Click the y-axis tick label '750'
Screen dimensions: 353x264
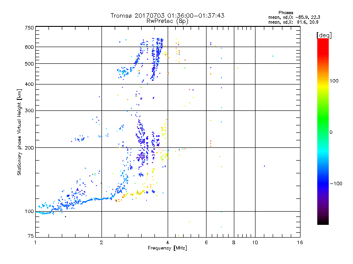[29, 28]
